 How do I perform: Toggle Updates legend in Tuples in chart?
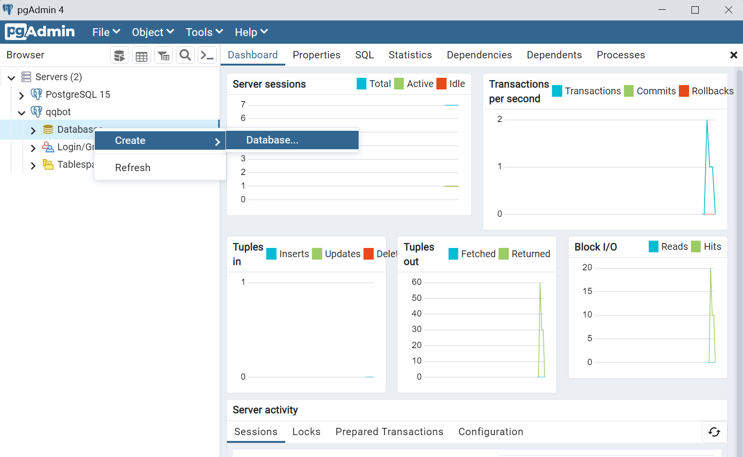pos(336,254)
